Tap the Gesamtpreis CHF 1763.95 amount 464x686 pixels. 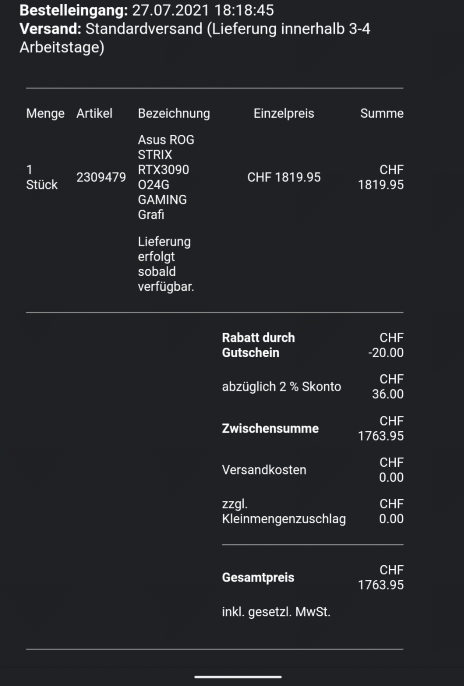381,577
